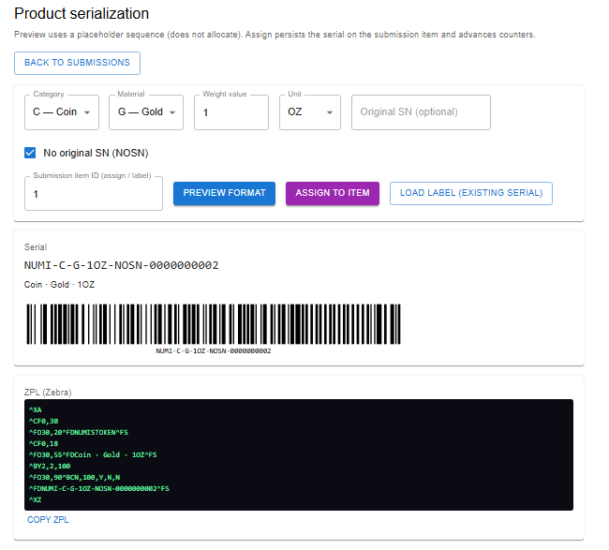This screenshot has width=609, height=550.
Task: Click the ^FO30,90^BCN,100,Y,N,N ZPL line
Action: 75,477
